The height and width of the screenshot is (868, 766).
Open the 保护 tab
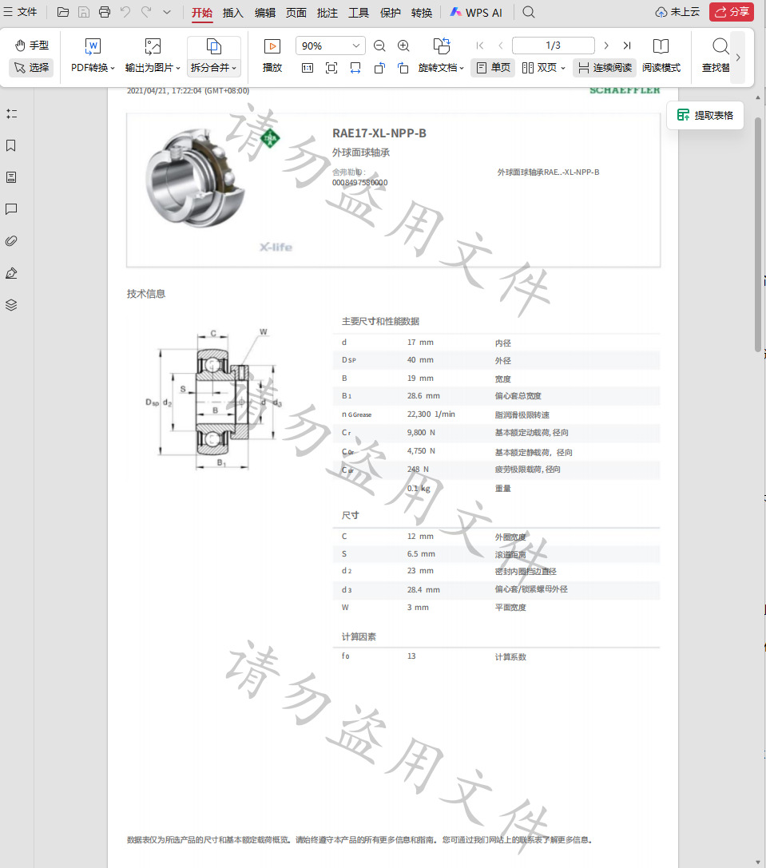point(390,12)
